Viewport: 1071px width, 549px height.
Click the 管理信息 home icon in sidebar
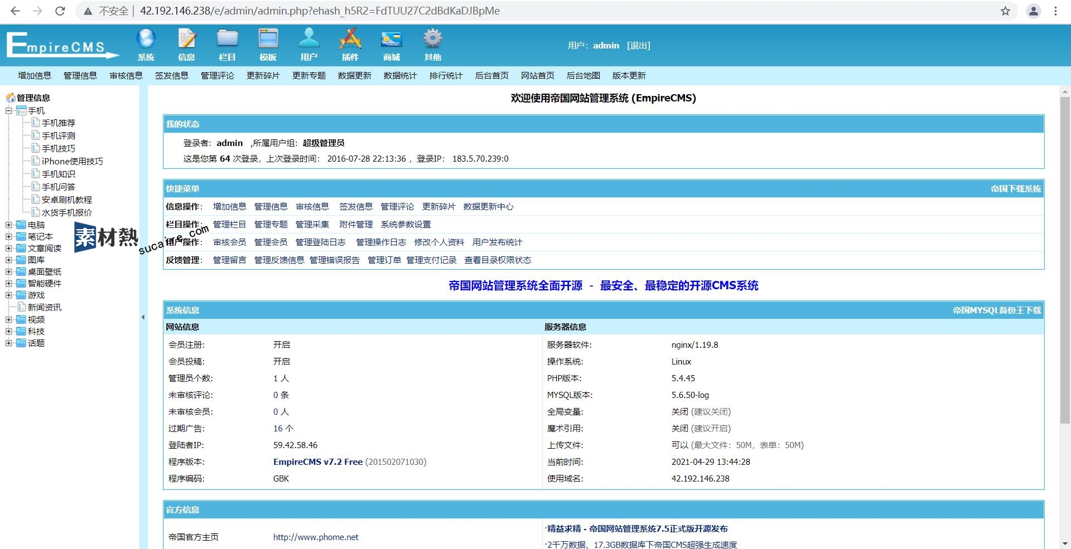pos(11,98)
